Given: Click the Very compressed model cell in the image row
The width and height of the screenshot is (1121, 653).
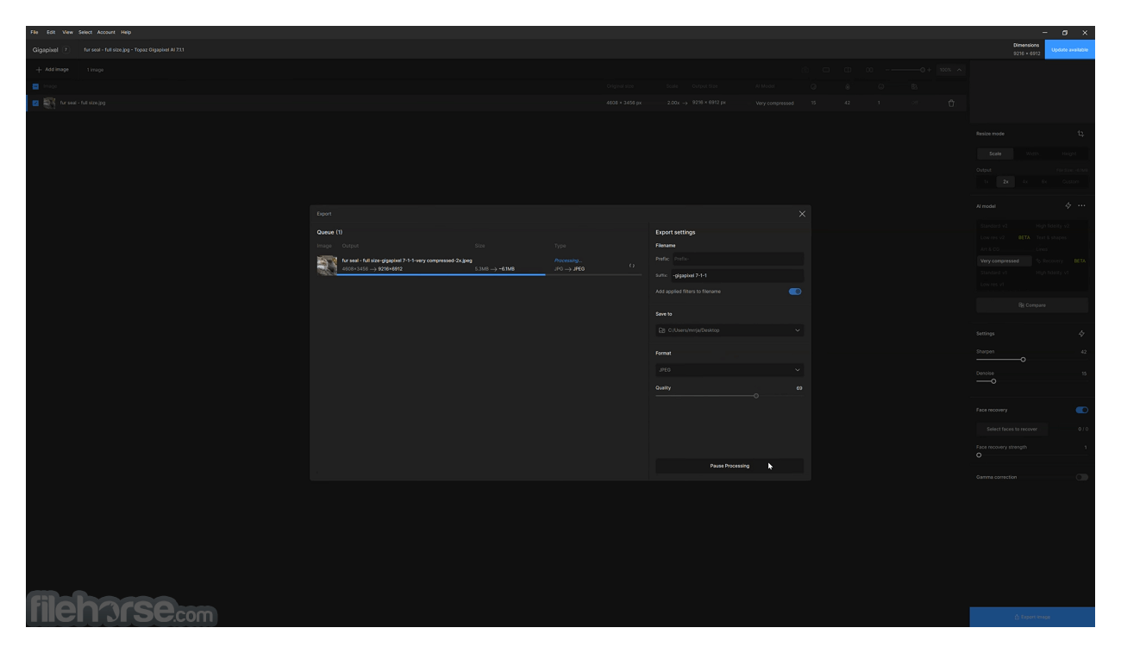Looking at the screenshot, I should click(774, 104).
